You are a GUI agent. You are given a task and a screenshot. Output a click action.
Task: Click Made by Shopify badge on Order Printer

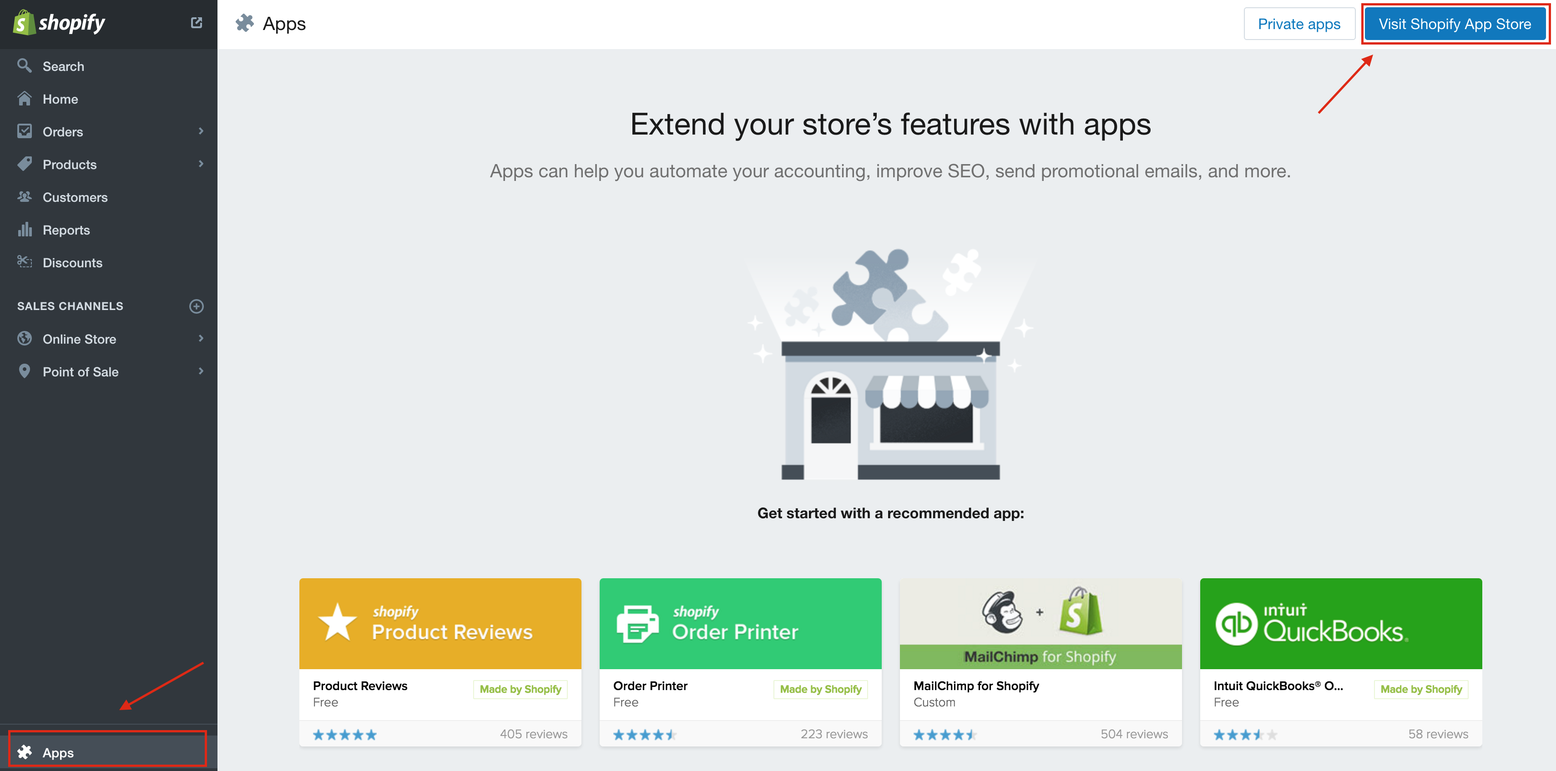(820, 689)
